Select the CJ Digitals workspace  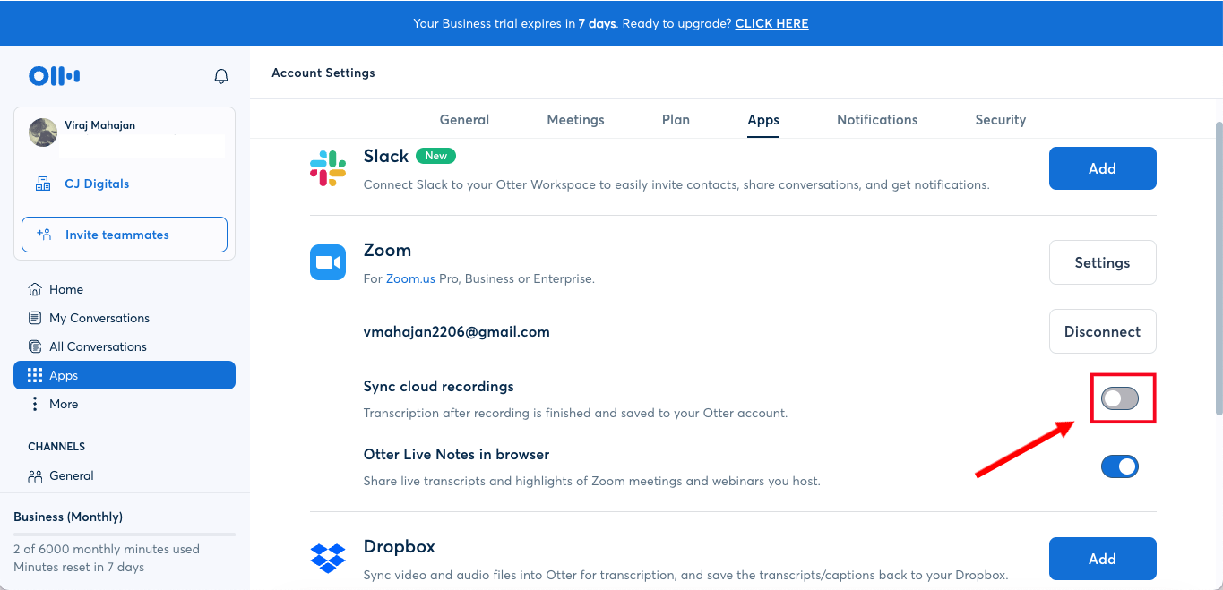pyautogui.click(x=125, y=184)
